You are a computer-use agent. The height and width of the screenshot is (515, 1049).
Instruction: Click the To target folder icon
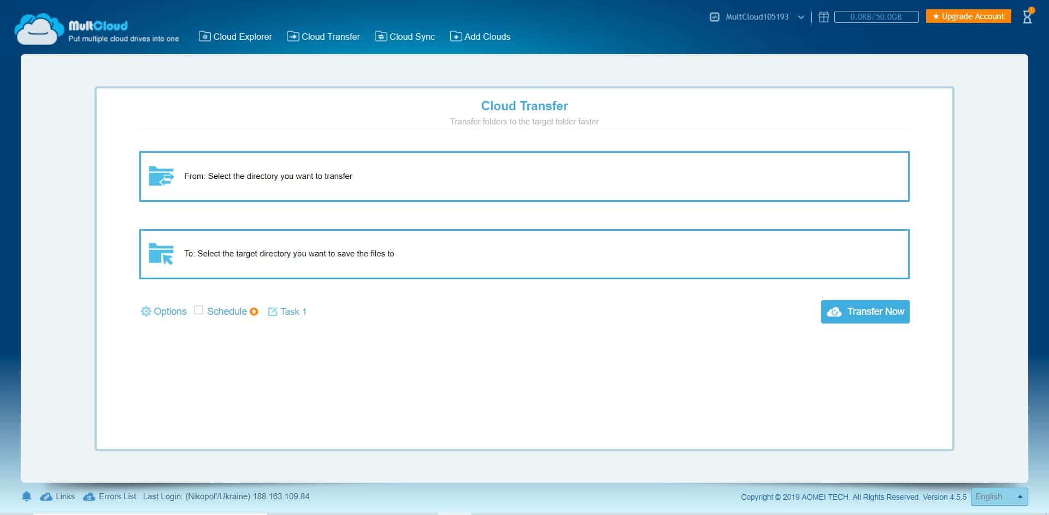click(x=161, y=254)
